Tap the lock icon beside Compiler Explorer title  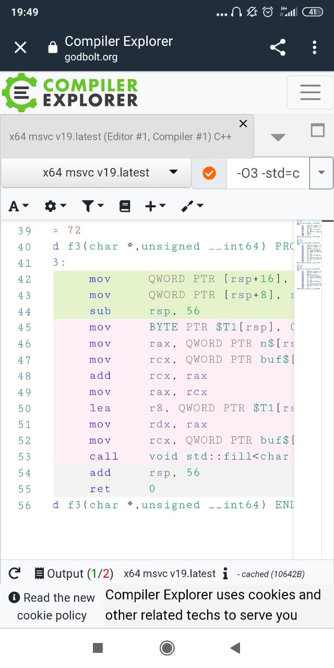pyautogui.click(x=52, y=48)
